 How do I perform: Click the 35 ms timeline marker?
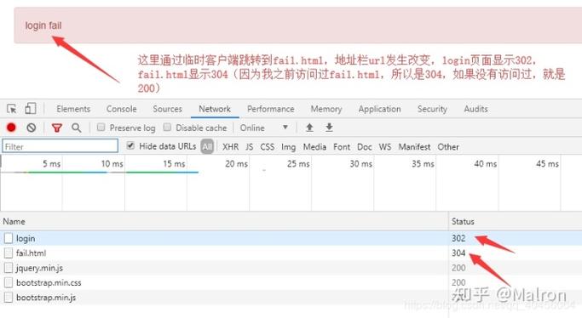pyautogui.click(x=423, y=163)
